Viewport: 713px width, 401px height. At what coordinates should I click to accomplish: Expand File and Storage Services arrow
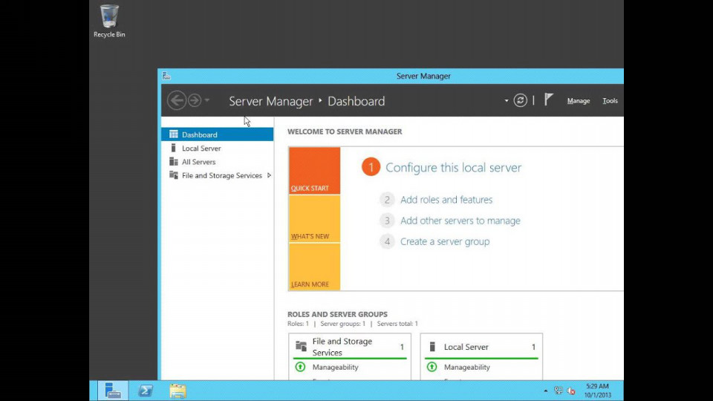pyautogui.click(x=269, y=175)
